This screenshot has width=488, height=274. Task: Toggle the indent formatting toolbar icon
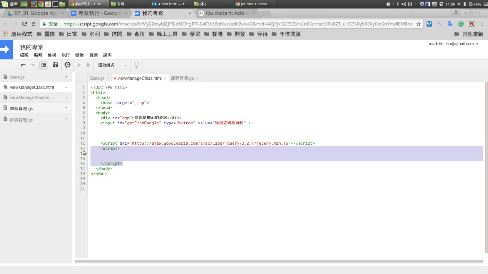pos(43,65)
